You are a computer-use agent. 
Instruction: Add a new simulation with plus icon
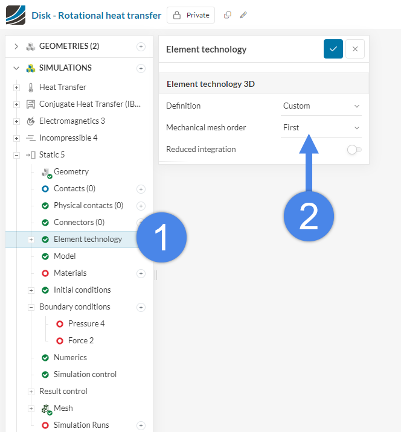(x=141, y=68)
